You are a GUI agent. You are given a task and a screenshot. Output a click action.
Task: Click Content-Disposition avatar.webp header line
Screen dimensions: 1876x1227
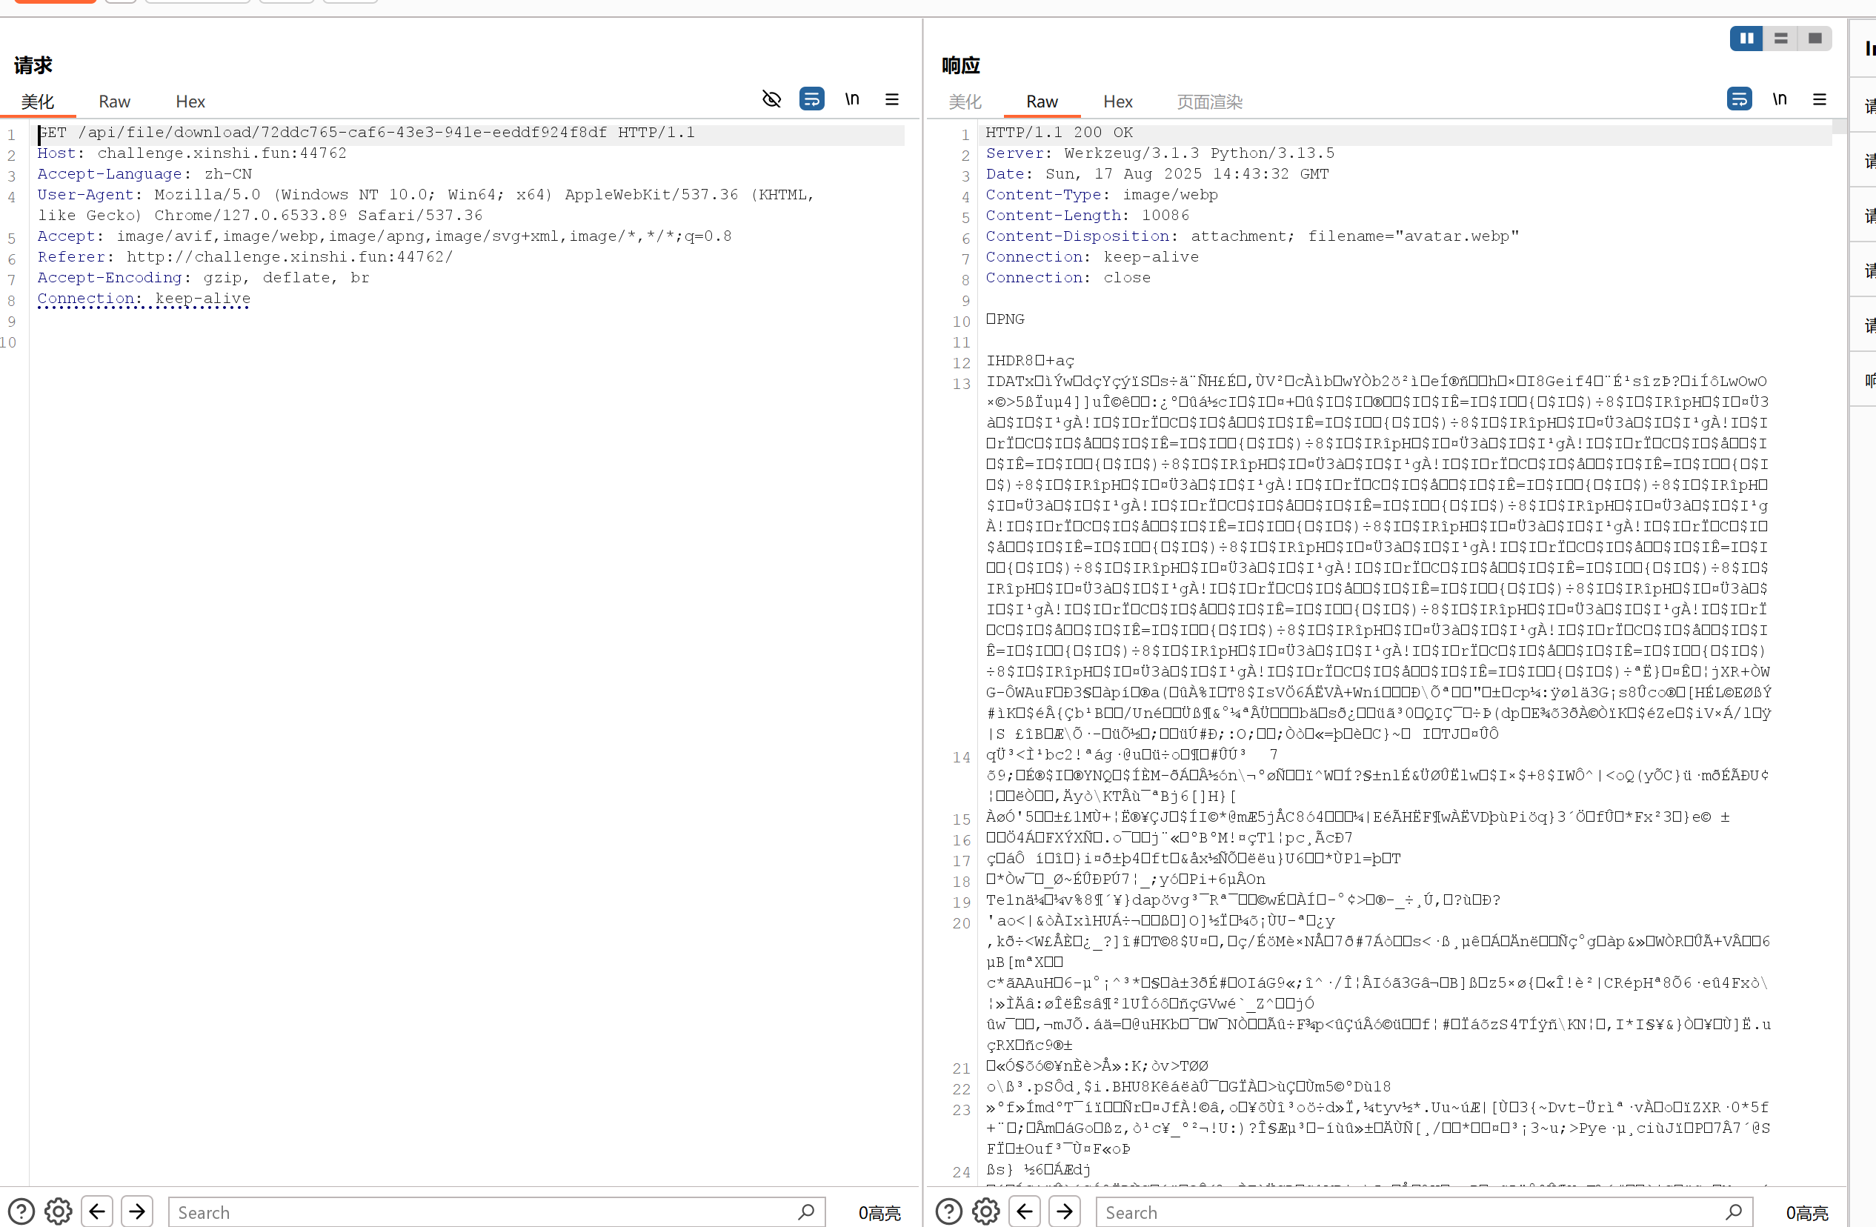(x=1252, y=236)
